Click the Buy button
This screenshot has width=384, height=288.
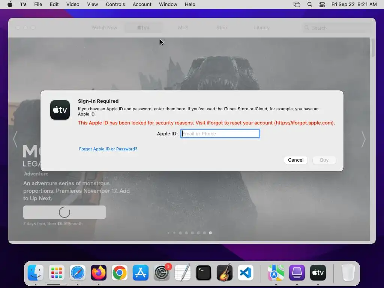click(x=324, y=160)
